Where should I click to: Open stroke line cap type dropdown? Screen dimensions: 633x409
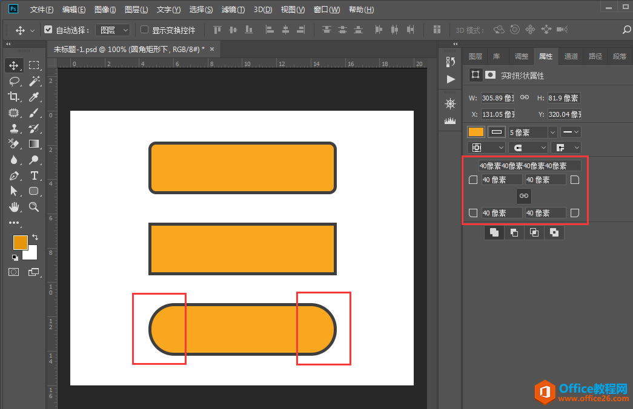click(528, 148)
